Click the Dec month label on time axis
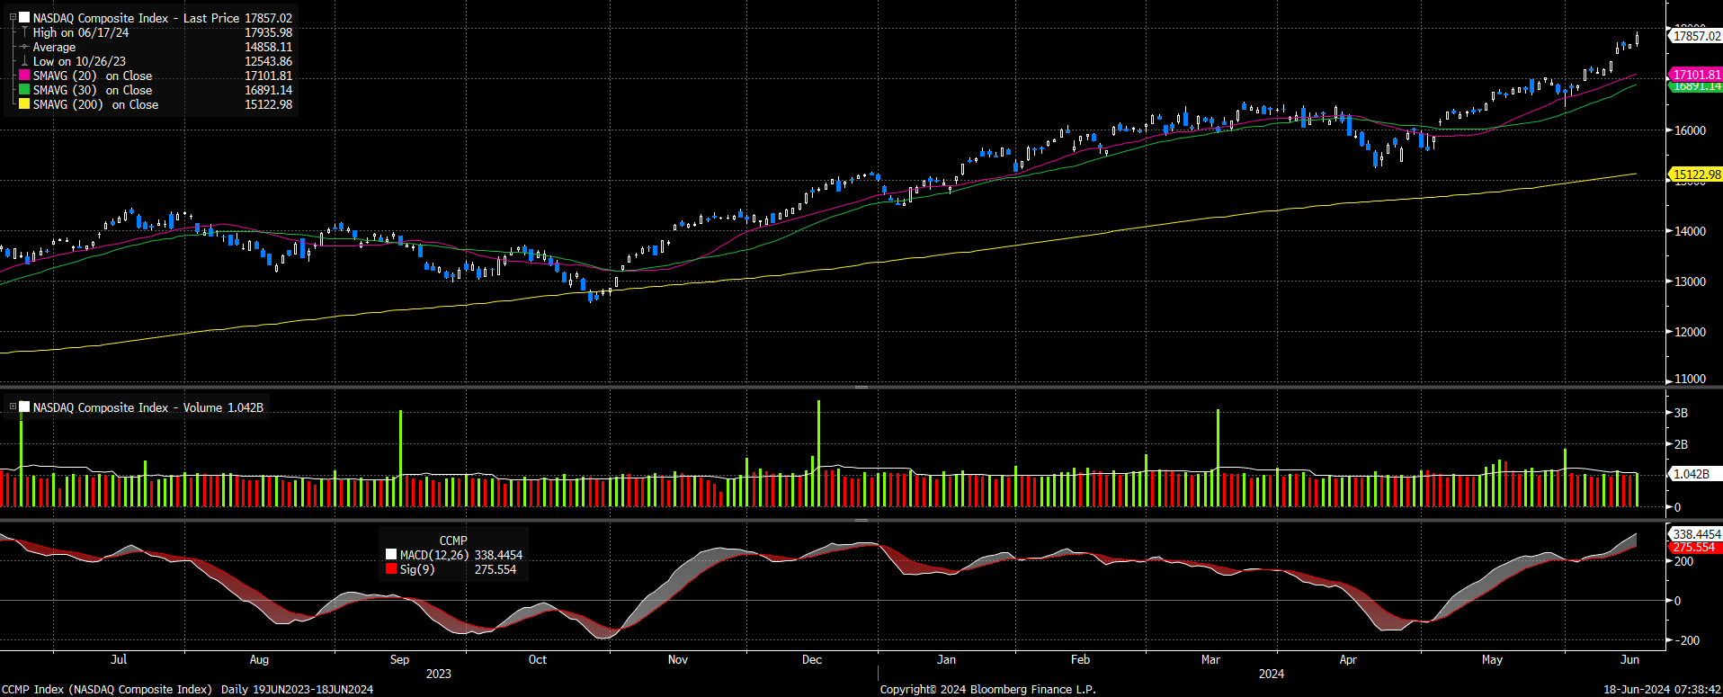Screen dimensions: 1723x697 812,659
